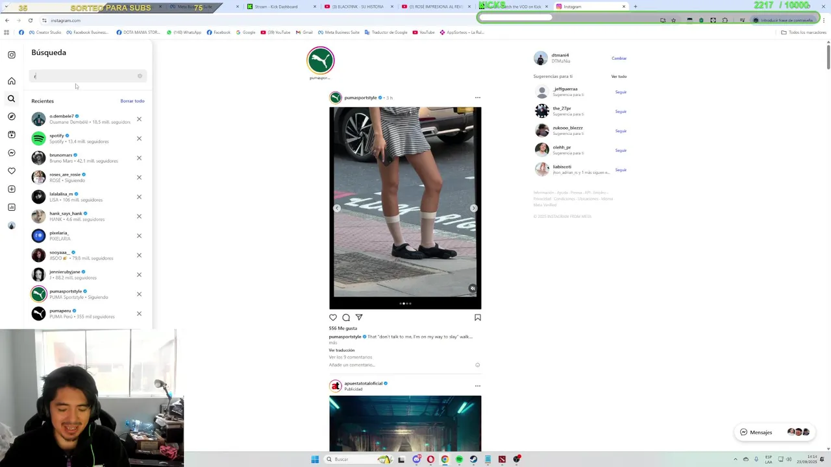Remove lalalalisa_m from recent searches
The image size is (831, 467).
[139, 197]
